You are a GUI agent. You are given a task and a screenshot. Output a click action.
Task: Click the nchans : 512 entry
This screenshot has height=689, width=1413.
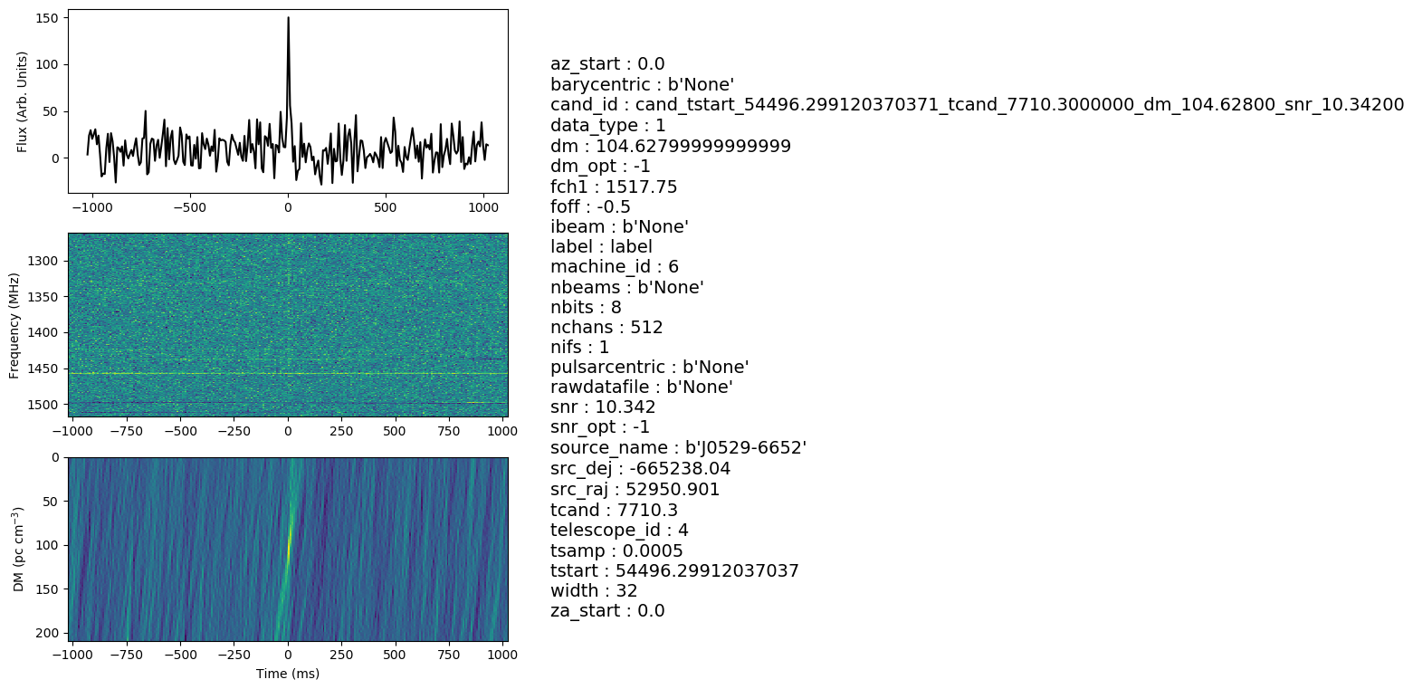(x=606, y=327)
